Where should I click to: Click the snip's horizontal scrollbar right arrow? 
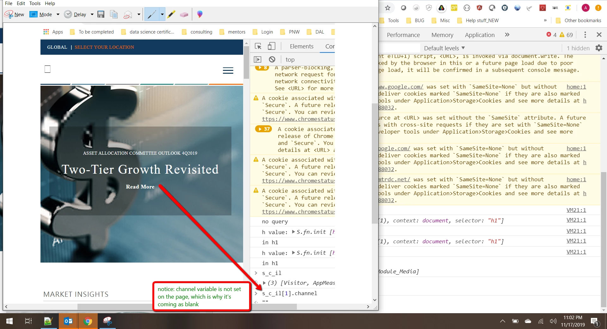tap(368, 307)
